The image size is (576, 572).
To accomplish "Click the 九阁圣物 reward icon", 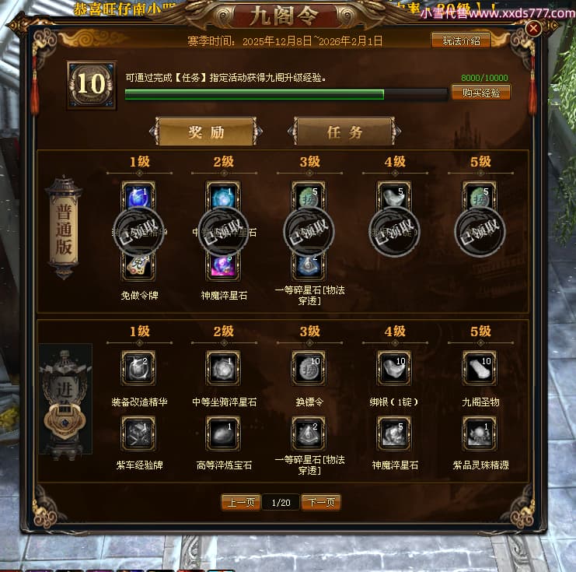I will pyautogui.click(x=480, y=368).
